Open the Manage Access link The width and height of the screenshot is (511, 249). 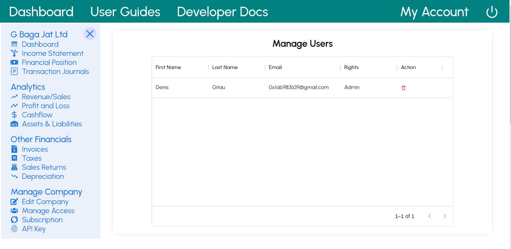pyautogui.click(x=48, y=211)
